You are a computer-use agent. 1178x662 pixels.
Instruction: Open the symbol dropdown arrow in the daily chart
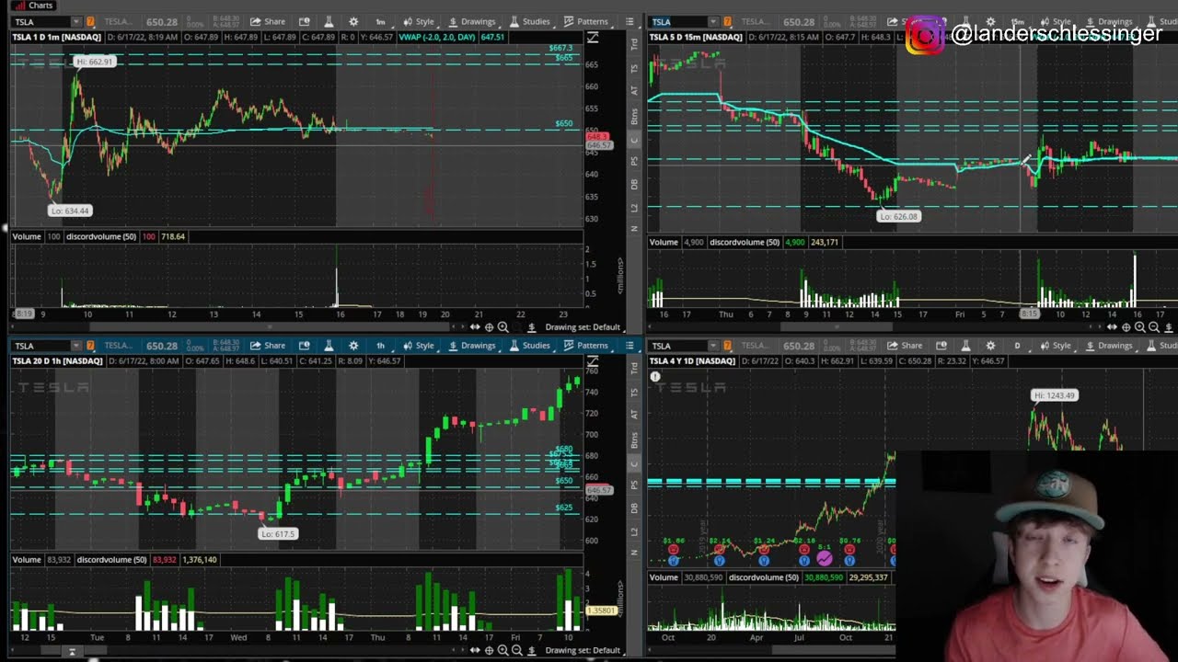(712, 346)
